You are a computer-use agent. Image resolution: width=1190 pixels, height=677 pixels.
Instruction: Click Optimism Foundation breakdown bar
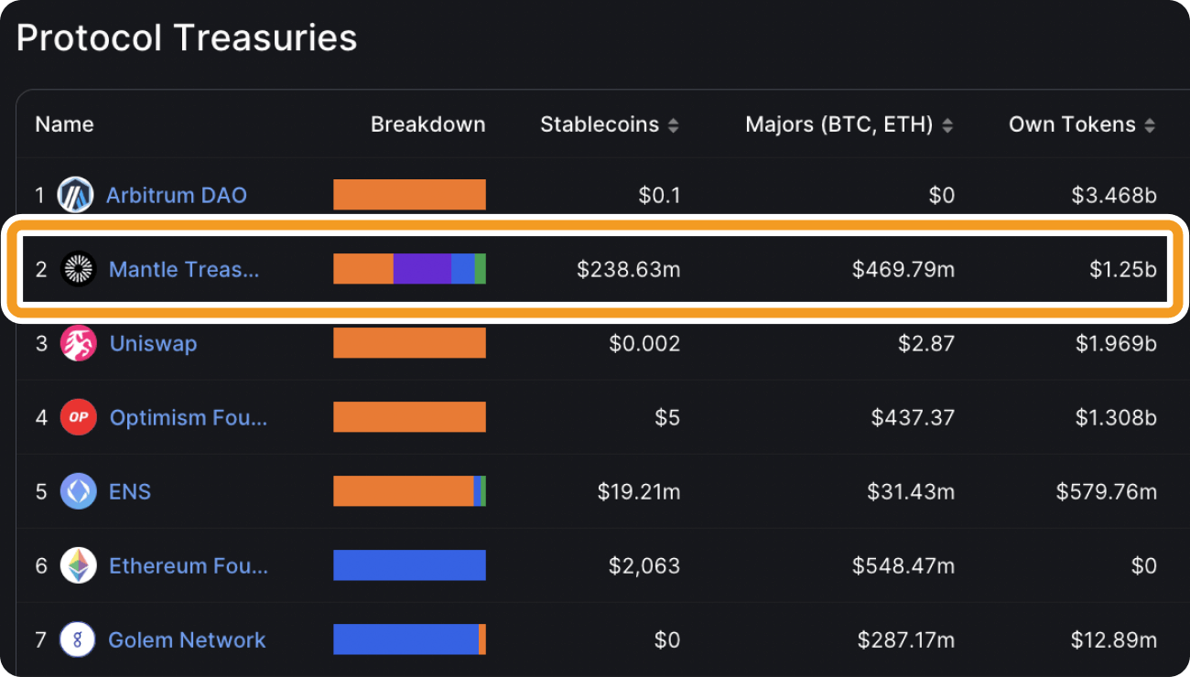[x=409, y=417]
